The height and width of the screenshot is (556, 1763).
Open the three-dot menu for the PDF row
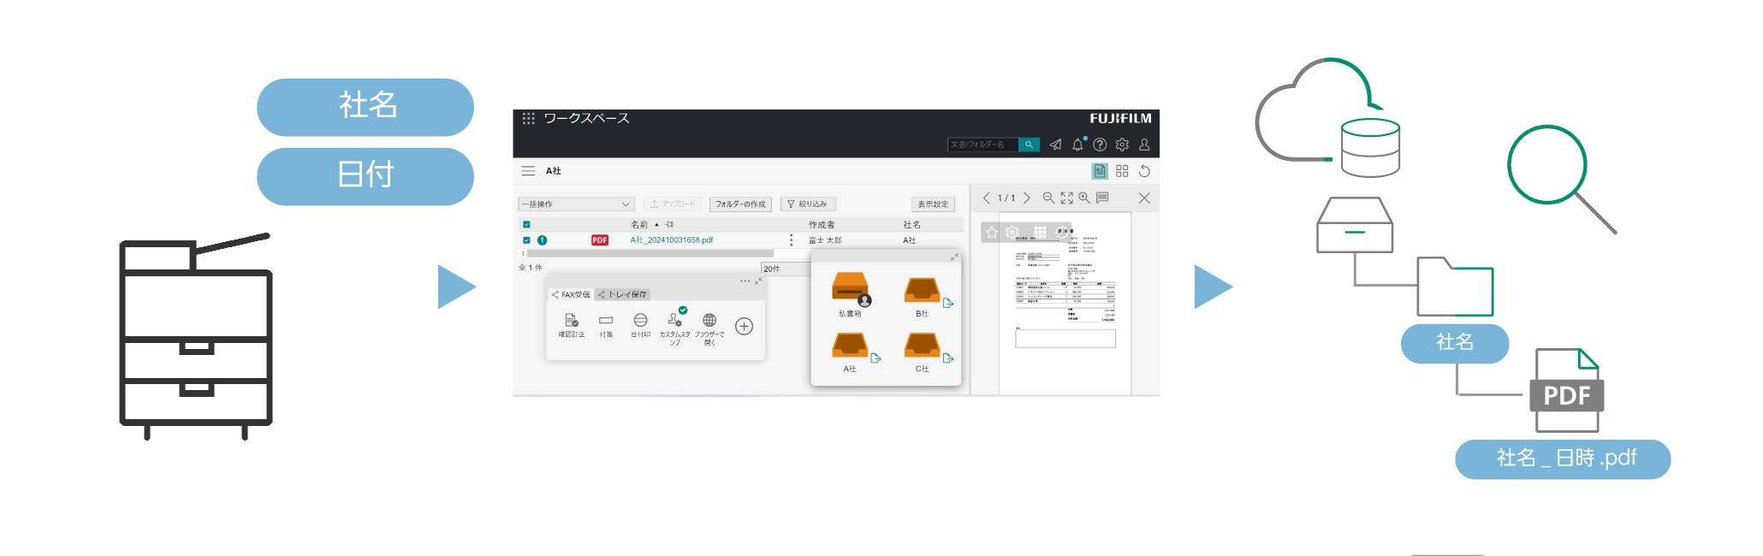tap(791, 240)
